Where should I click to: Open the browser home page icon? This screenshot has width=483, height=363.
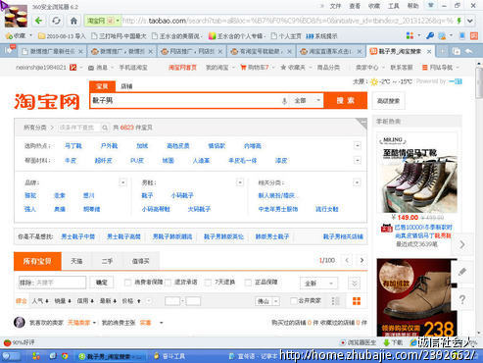tap(73, 21)
